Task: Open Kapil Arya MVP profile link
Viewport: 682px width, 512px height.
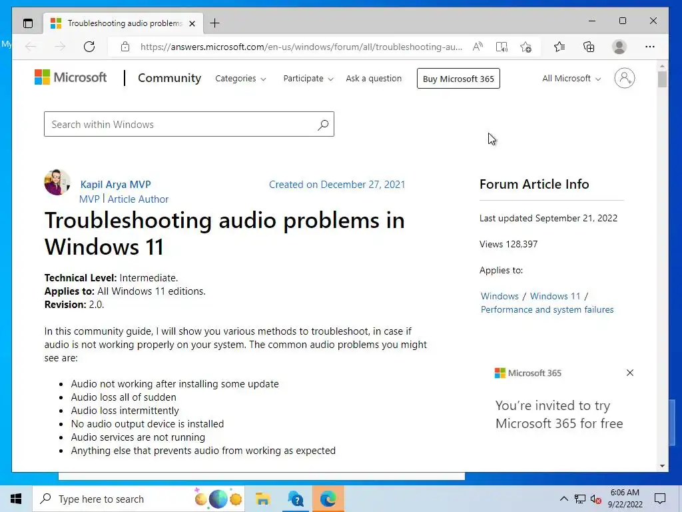Action: [x=116, y=185]
